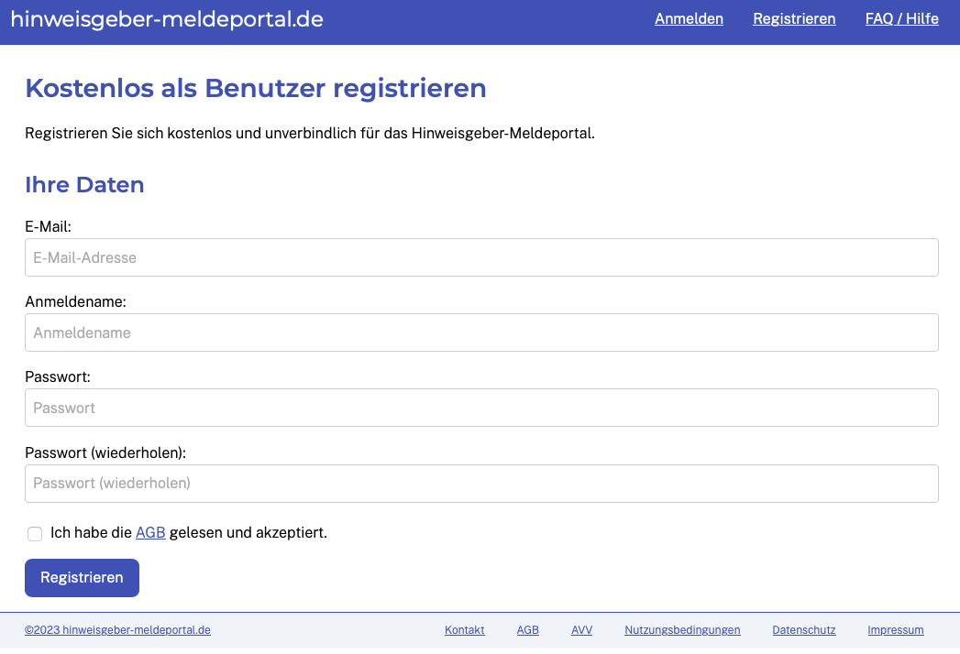This screenshot has height=654, width=960.
Task: Tick the AGB acceptance checkbox
Action: click(35, 533)
